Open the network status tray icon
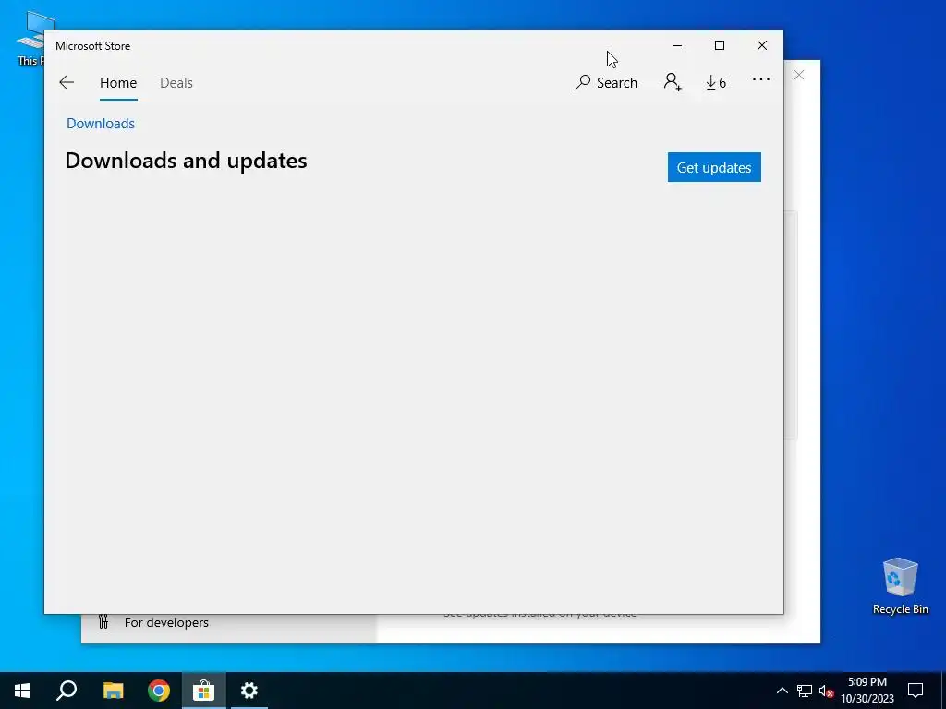946x709 pixels. [x=805, y=691]
